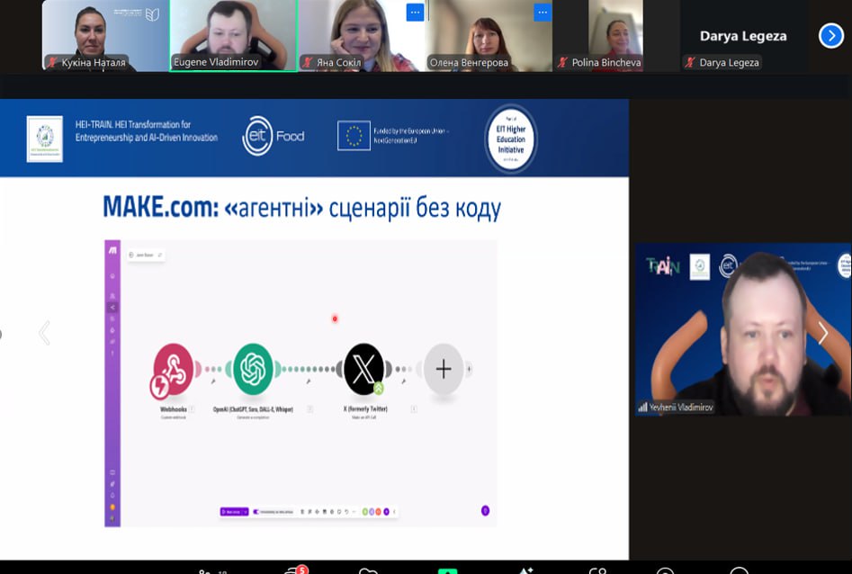Click wrench filter after the X module
The width and height of the screenshot is (852, 574).
404,381
